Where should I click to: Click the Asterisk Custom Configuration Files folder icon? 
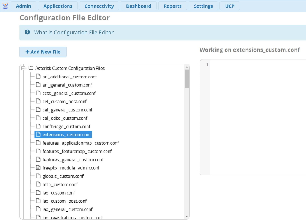click(31, 68)
